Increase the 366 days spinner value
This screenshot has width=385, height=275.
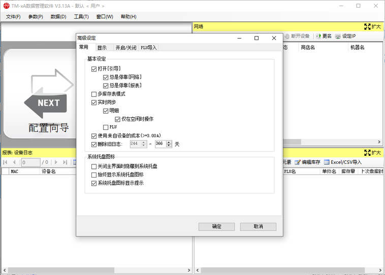pyautogui.click(x=169, y=142)
